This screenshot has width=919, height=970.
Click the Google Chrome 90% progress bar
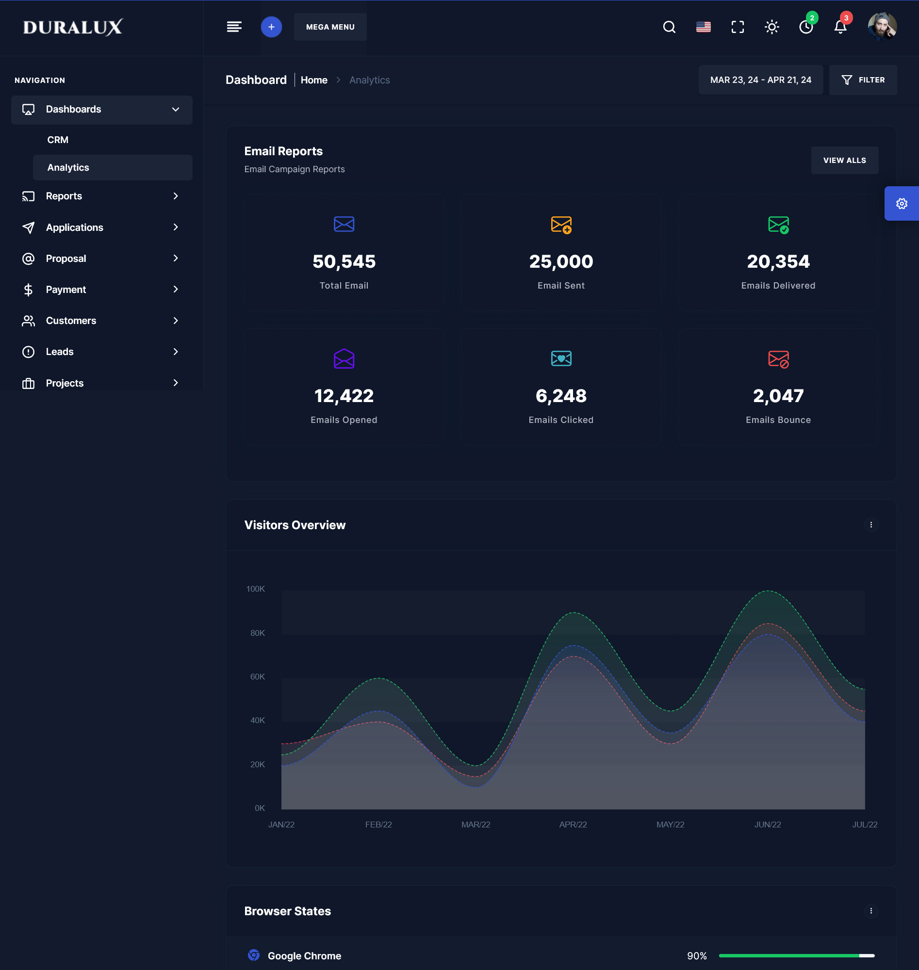point(797,956)
